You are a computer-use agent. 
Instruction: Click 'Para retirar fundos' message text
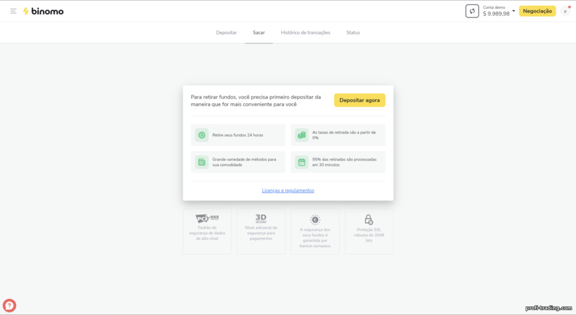point(256,101)
